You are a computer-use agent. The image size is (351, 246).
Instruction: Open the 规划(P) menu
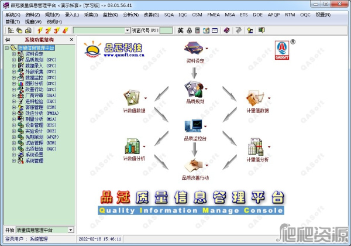[x=53, y=15]
